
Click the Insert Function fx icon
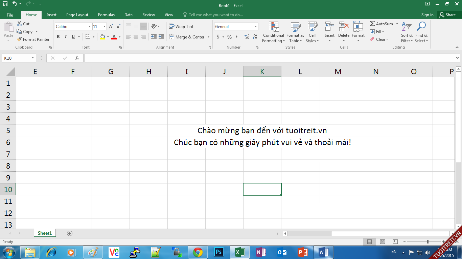[x=77, y=58]
